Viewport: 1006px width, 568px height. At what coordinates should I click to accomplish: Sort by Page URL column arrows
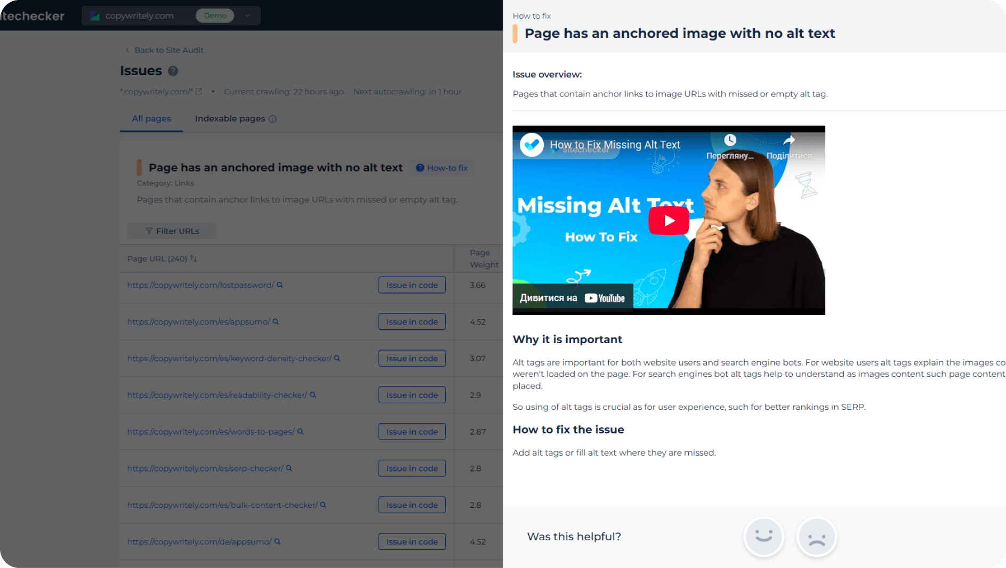[x=194, y=258]
